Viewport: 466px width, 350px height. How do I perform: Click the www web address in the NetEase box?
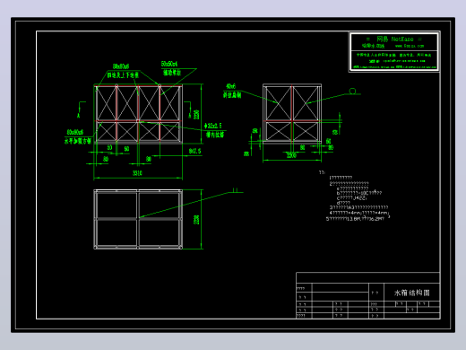(410, 46)
